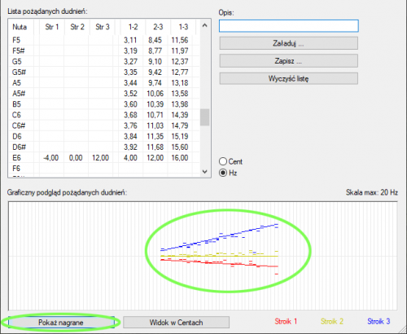Click the Zapisz ... button
Viewport: 407px width, 334px height.
click(x=288, y=61)
